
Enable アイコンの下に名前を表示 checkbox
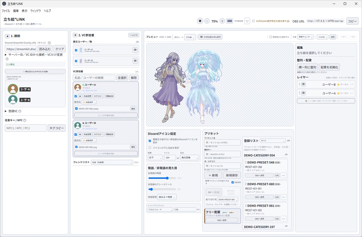150,148
